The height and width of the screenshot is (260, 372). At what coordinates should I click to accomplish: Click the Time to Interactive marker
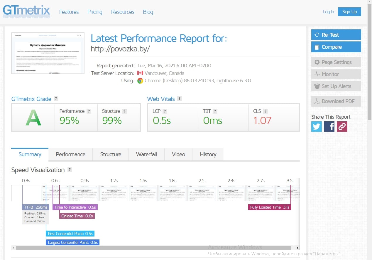pos(75,207)
